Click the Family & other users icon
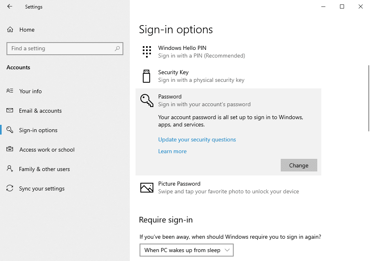The height and width of the screenshot is (261, 370). [x=10, y=169]
